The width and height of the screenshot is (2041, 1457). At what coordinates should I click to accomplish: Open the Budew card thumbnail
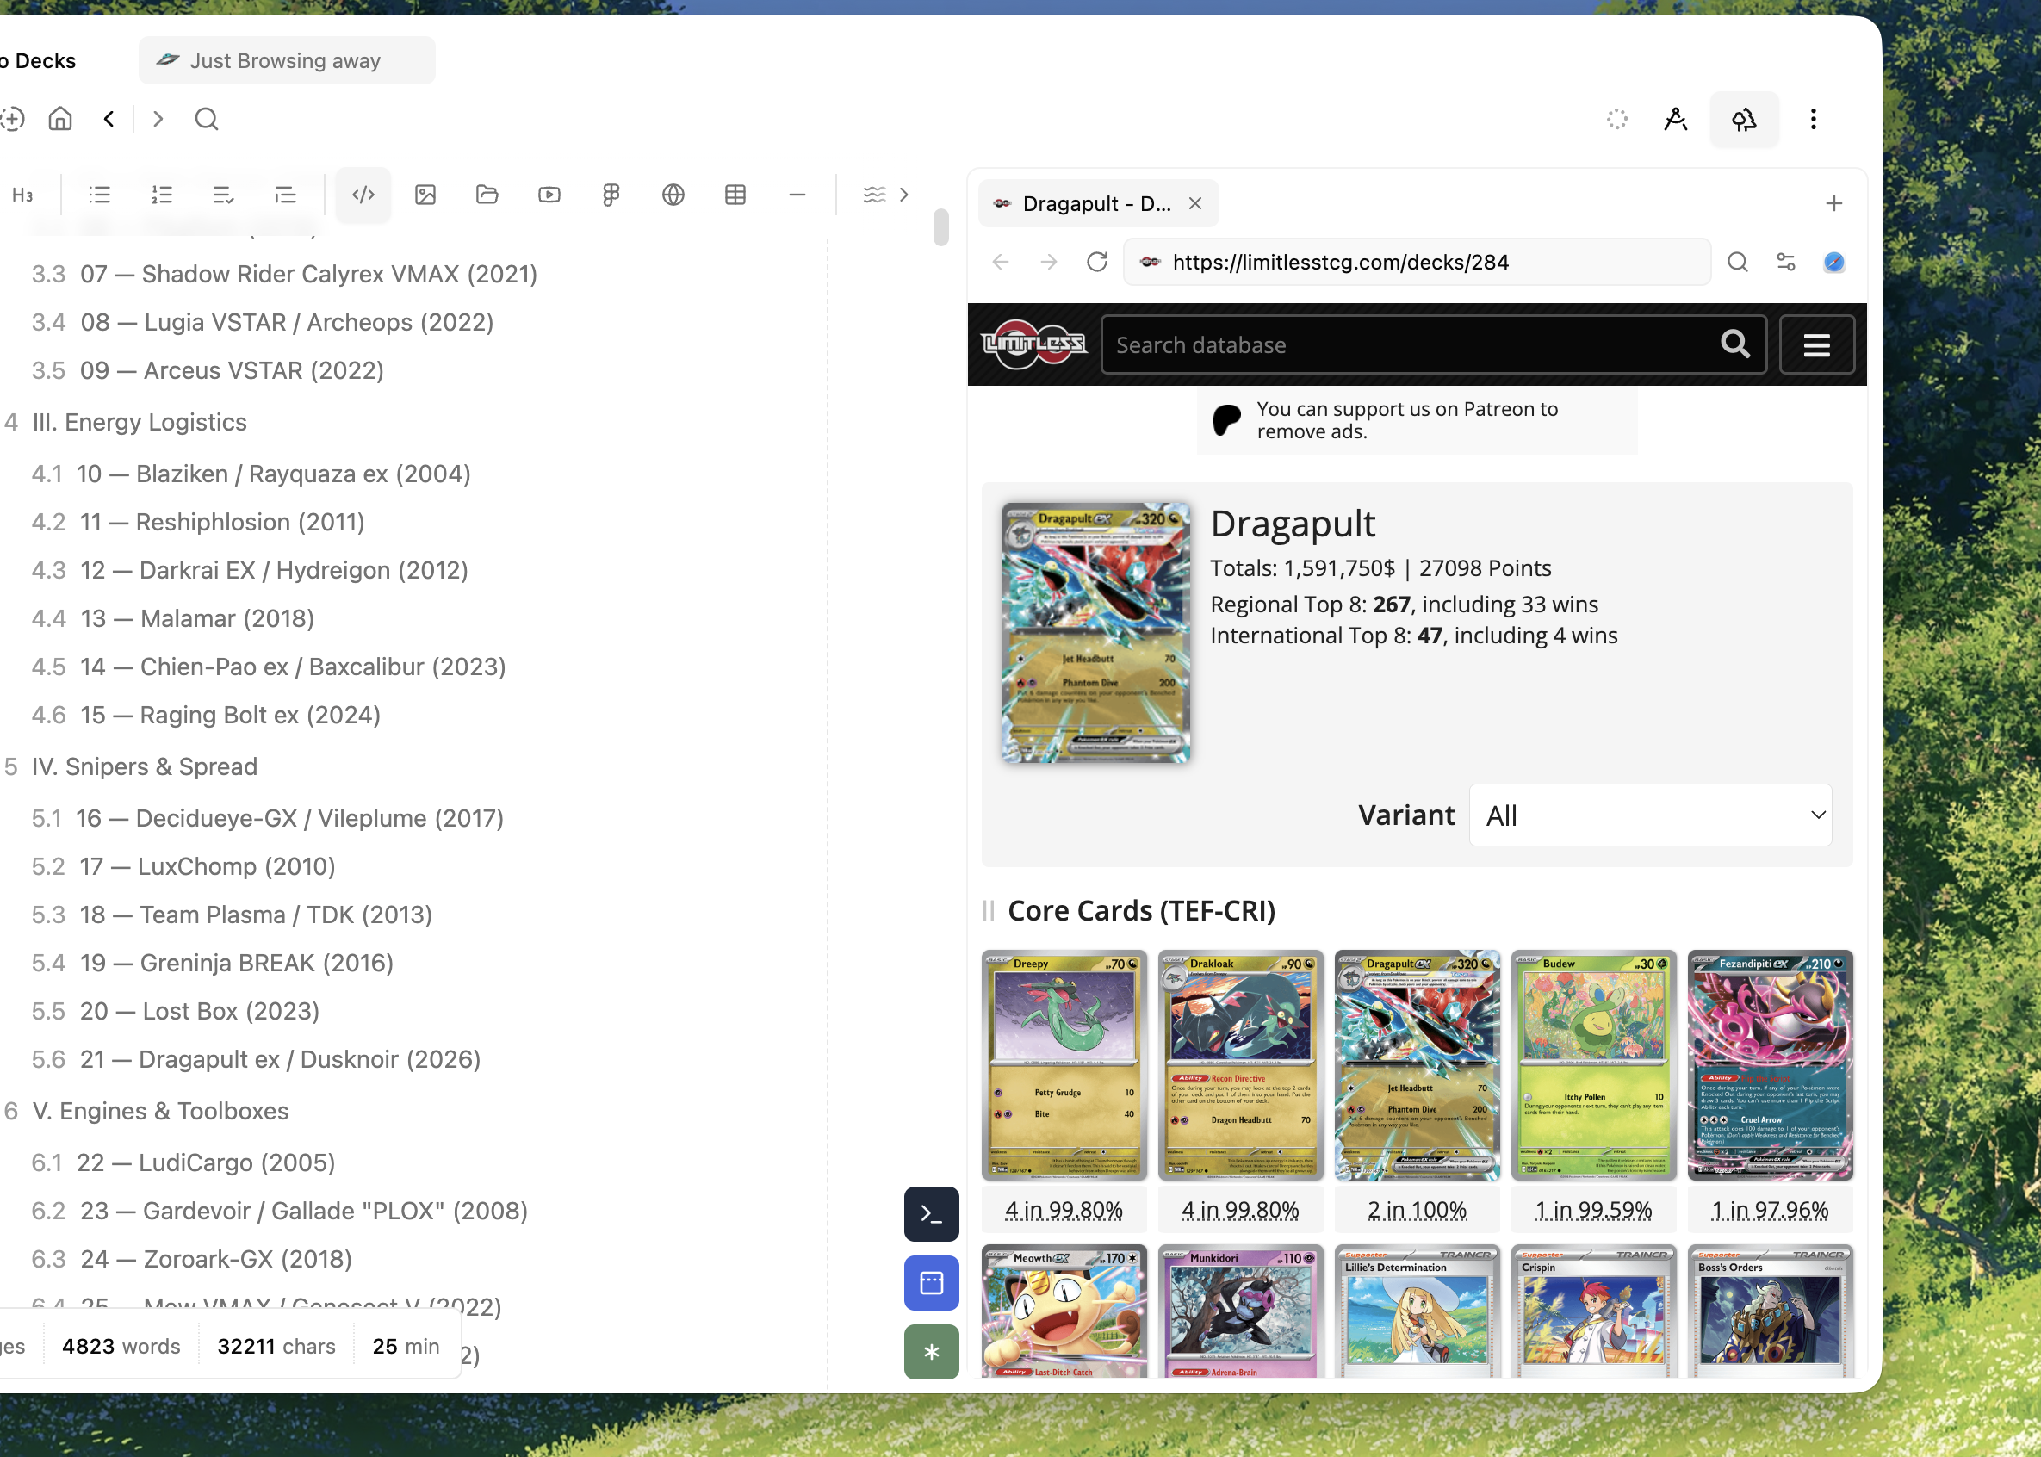[x=1593, y=1065]
